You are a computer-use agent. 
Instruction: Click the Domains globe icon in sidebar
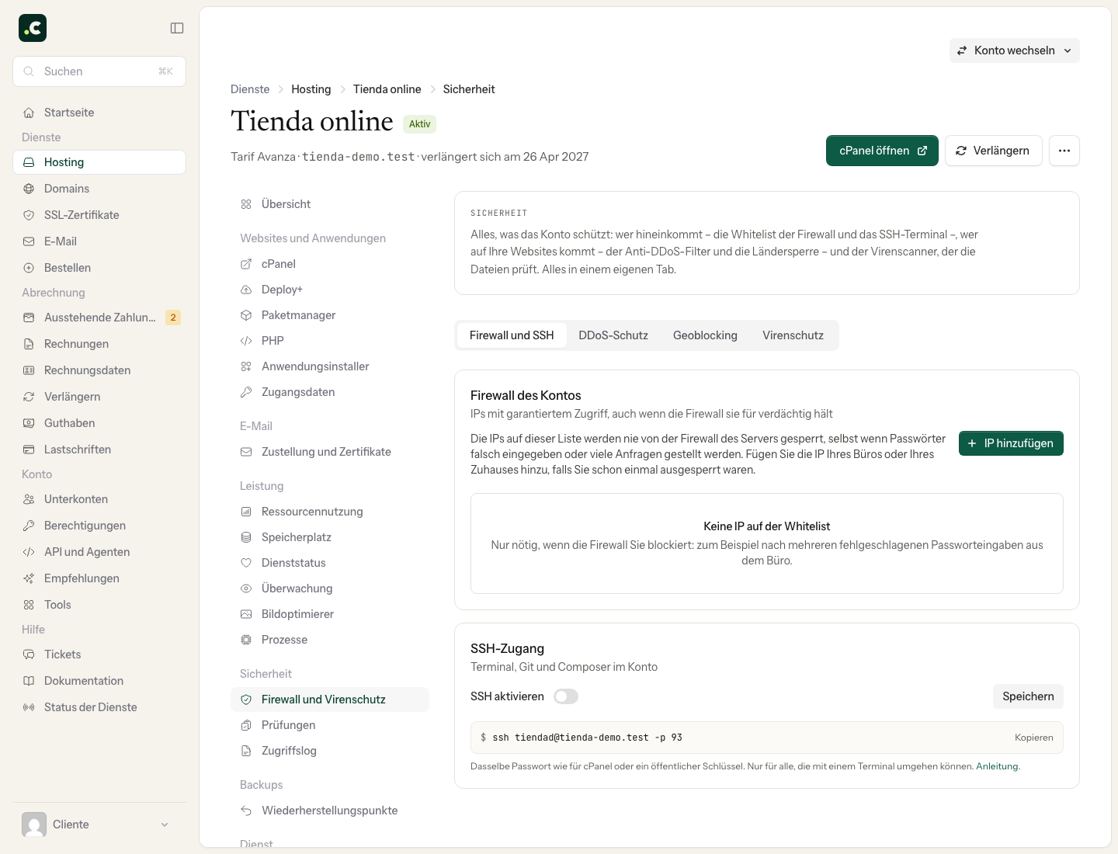29,189
